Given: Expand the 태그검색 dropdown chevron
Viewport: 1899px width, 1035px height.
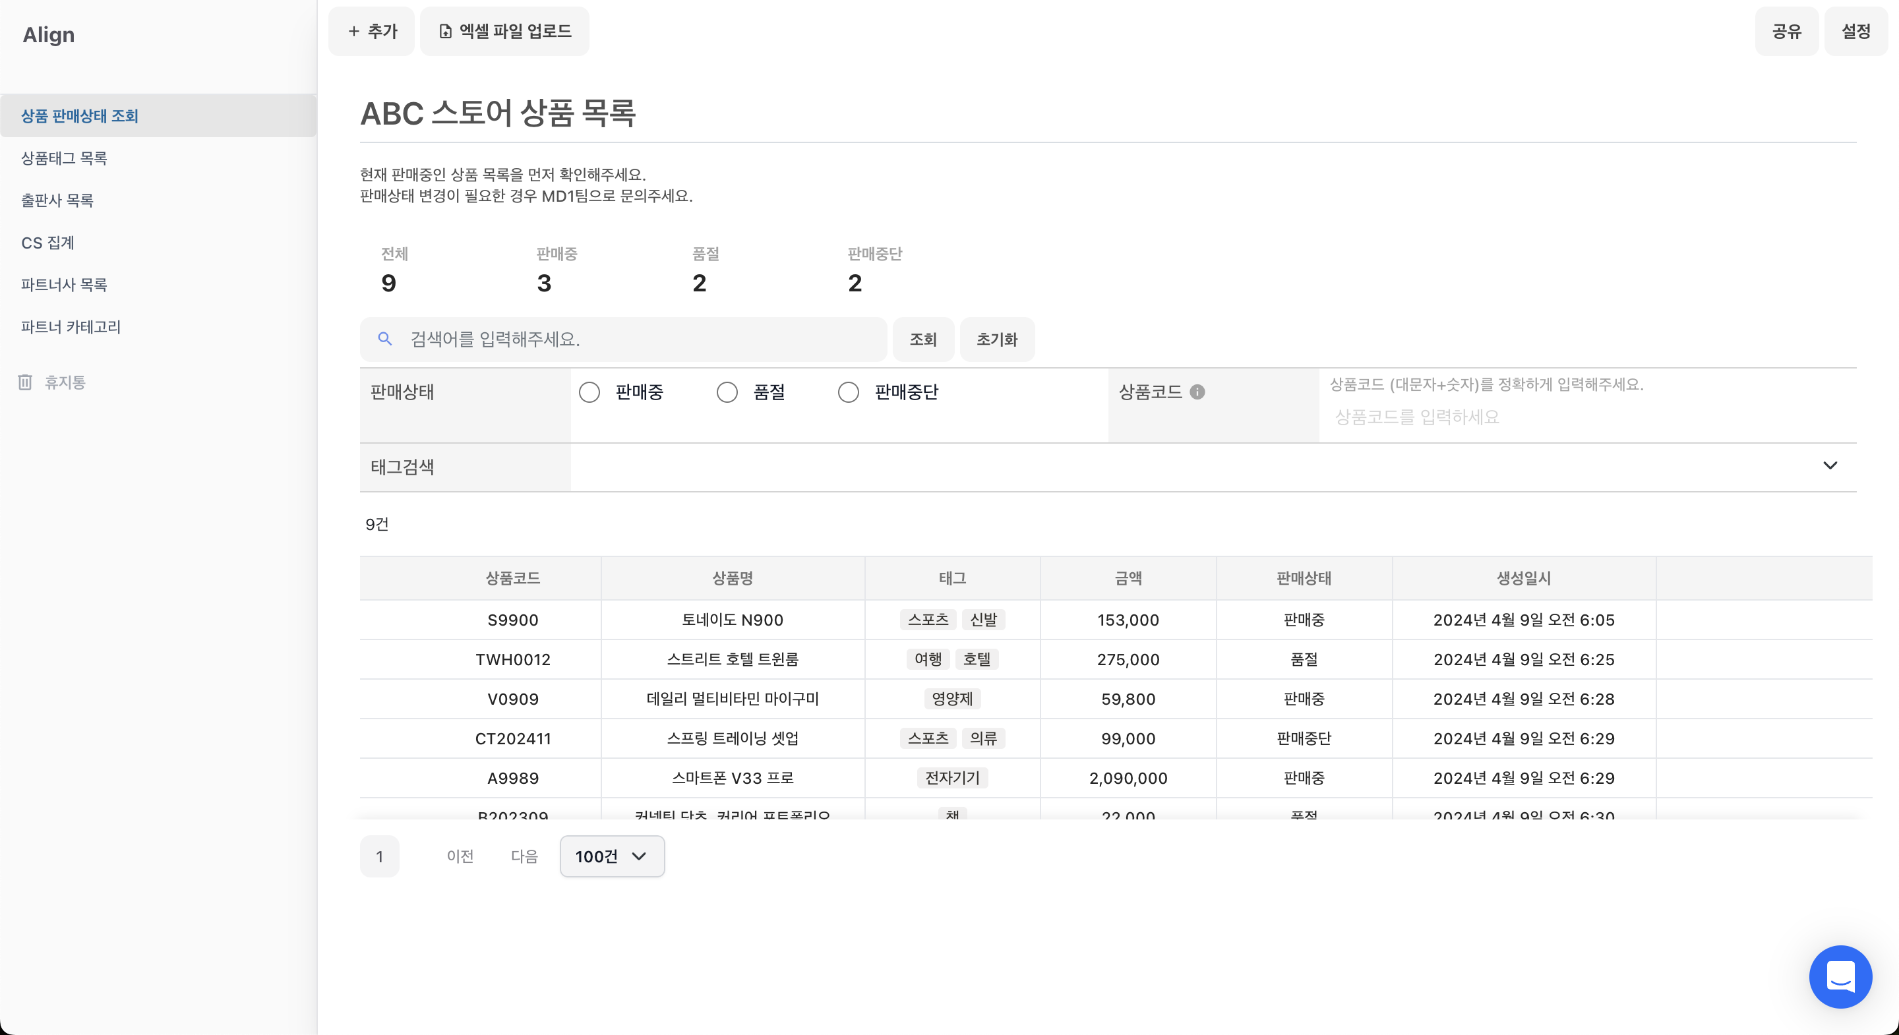Looking at the screenshot, I should (1830, 466).
